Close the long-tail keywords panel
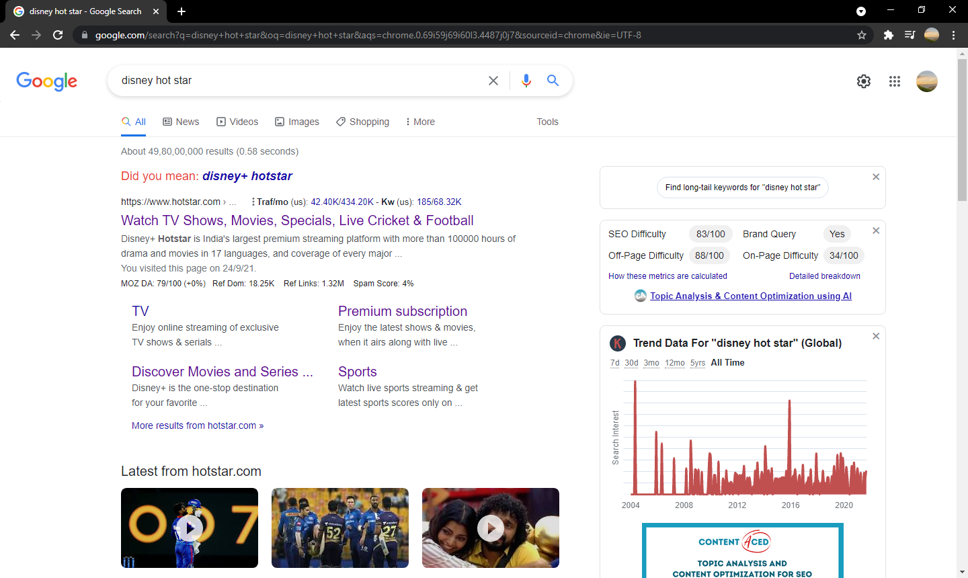Image resolution: width=968 pixels, height=578 pixels. point(876,177)
